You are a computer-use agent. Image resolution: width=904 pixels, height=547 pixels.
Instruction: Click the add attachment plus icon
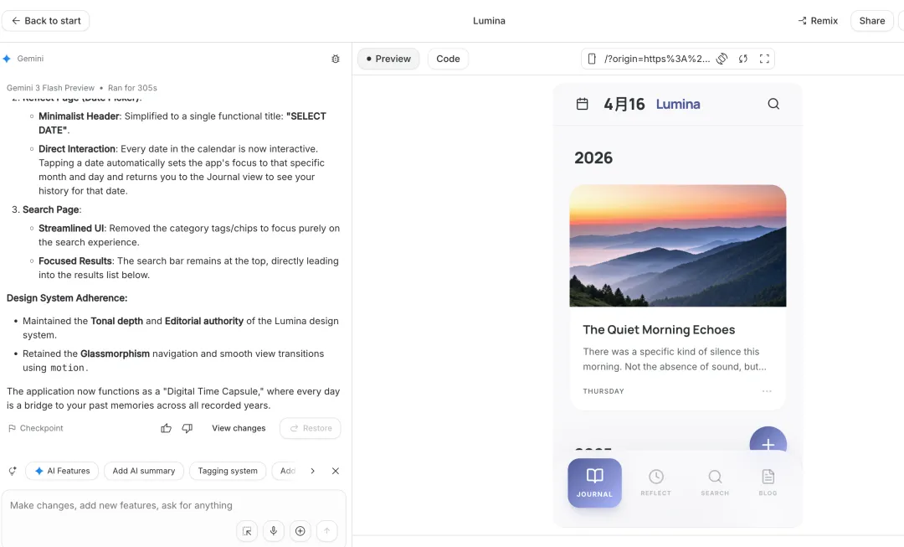pos(300,531)
